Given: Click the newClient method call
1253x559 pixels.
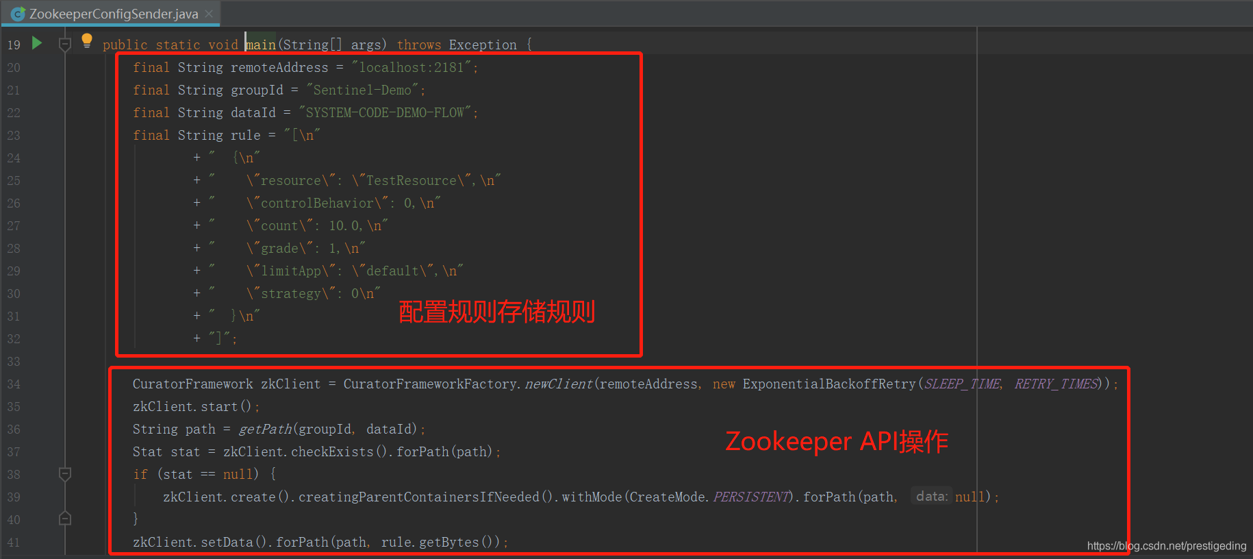Looking at the screenshot, I should pyautogui.click(x=559, y=384).
